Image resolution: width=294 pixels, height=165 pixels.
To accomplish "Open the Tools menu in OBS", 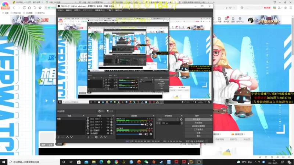I will click(110, 10).
